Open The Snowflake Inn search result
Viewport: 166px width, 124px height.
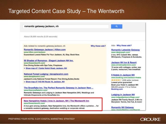coord(59,88)
